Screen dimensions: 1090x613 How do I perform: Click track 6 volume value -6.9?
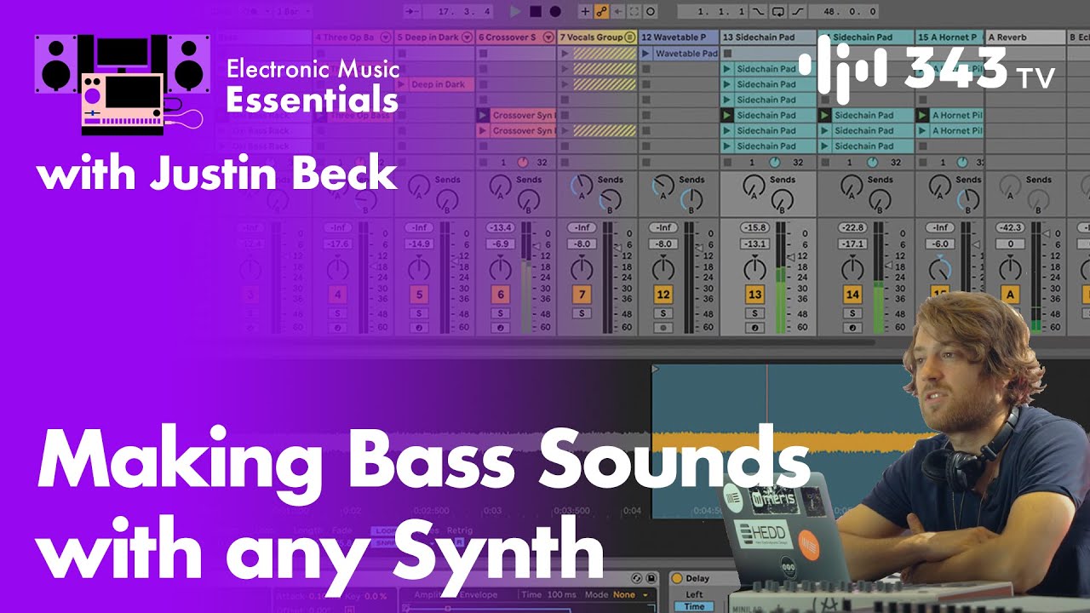point(500,244)
